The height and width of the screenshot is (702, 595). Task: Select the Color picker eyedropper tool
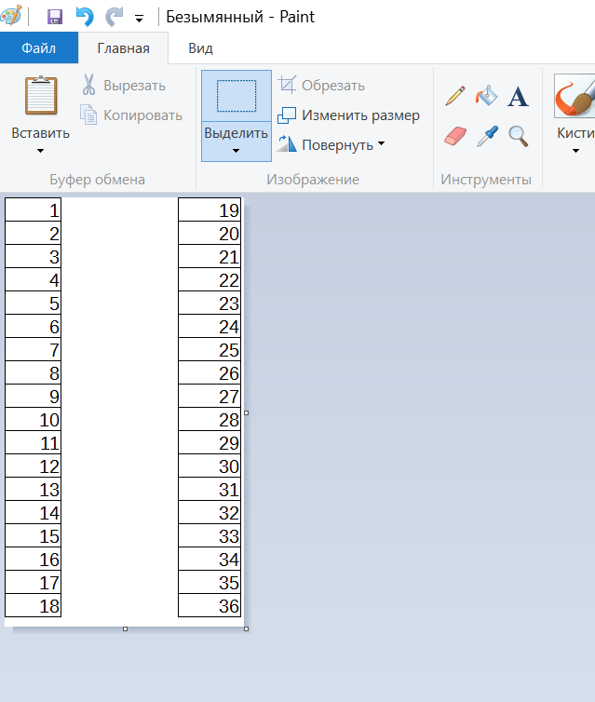point(487,136)
